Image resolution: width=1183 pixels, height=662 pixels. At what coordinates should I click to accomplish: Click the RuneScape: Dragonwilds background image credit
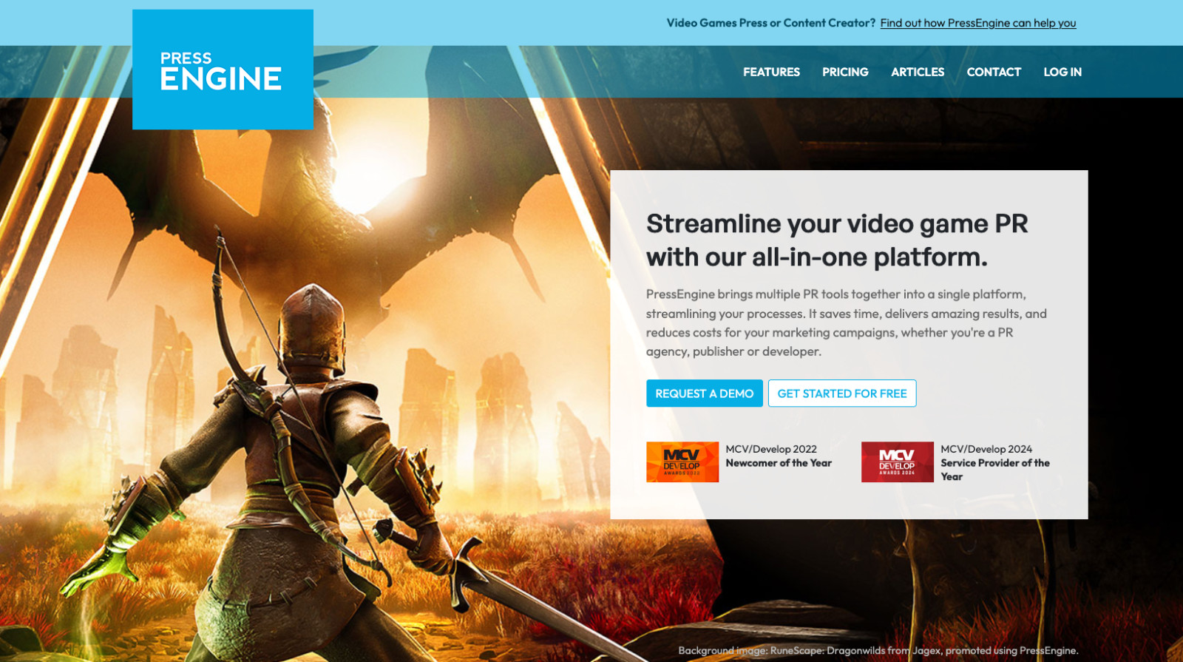878,651
